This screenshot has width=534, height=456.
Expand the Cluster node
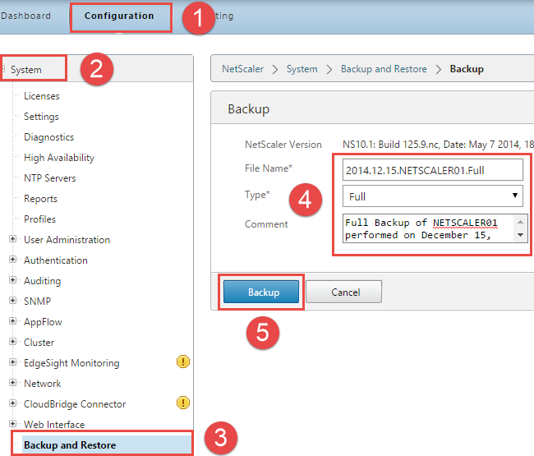click(12, 342)
